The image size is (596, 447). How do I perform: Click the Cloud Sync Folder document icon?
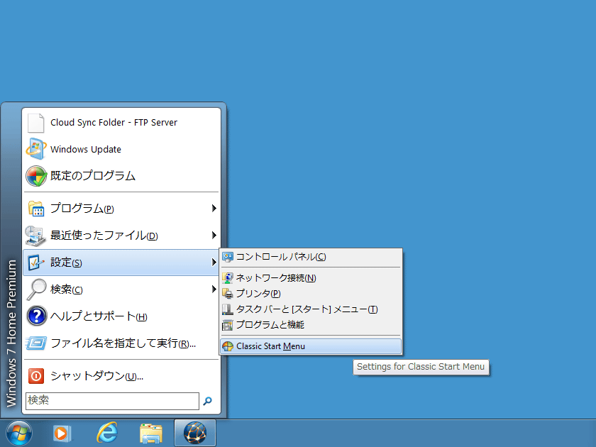pyautogui.click(x=36, y=123)
